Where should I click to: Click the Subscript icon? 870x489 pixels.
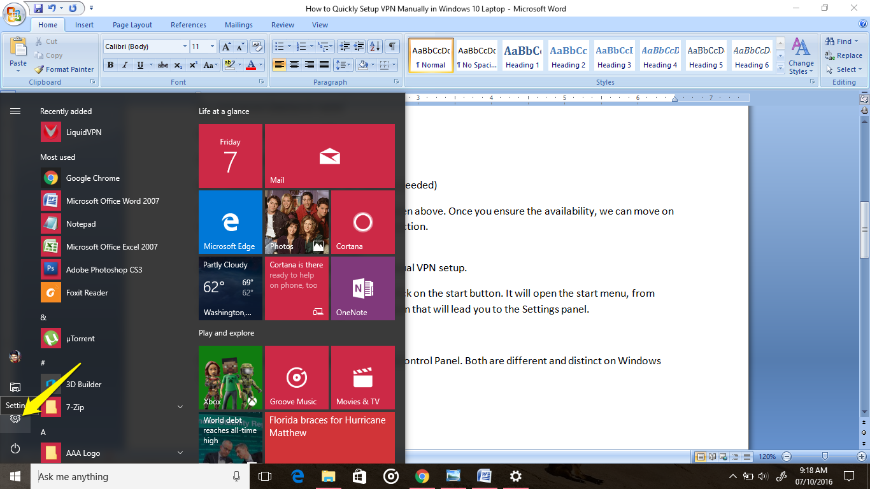[x=178, y=65]
